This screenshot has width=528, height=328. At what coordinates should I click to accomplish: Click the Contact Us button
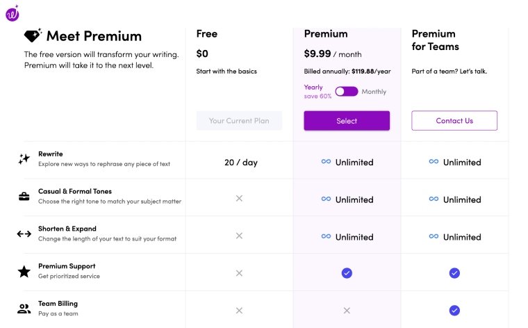click(454, 120)
